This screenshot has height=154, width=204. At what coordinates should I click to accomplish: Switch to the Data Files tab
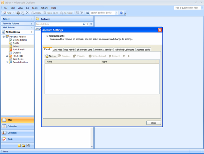tap(57, 50)
